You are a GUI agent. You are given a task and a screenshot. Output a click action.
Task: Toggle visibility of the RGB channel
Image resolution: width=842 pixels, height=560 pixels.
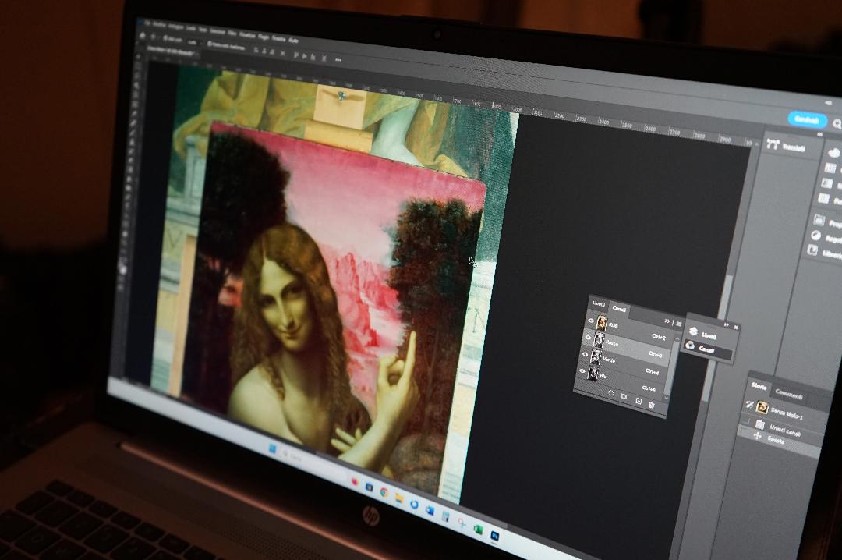pos(591,321)
